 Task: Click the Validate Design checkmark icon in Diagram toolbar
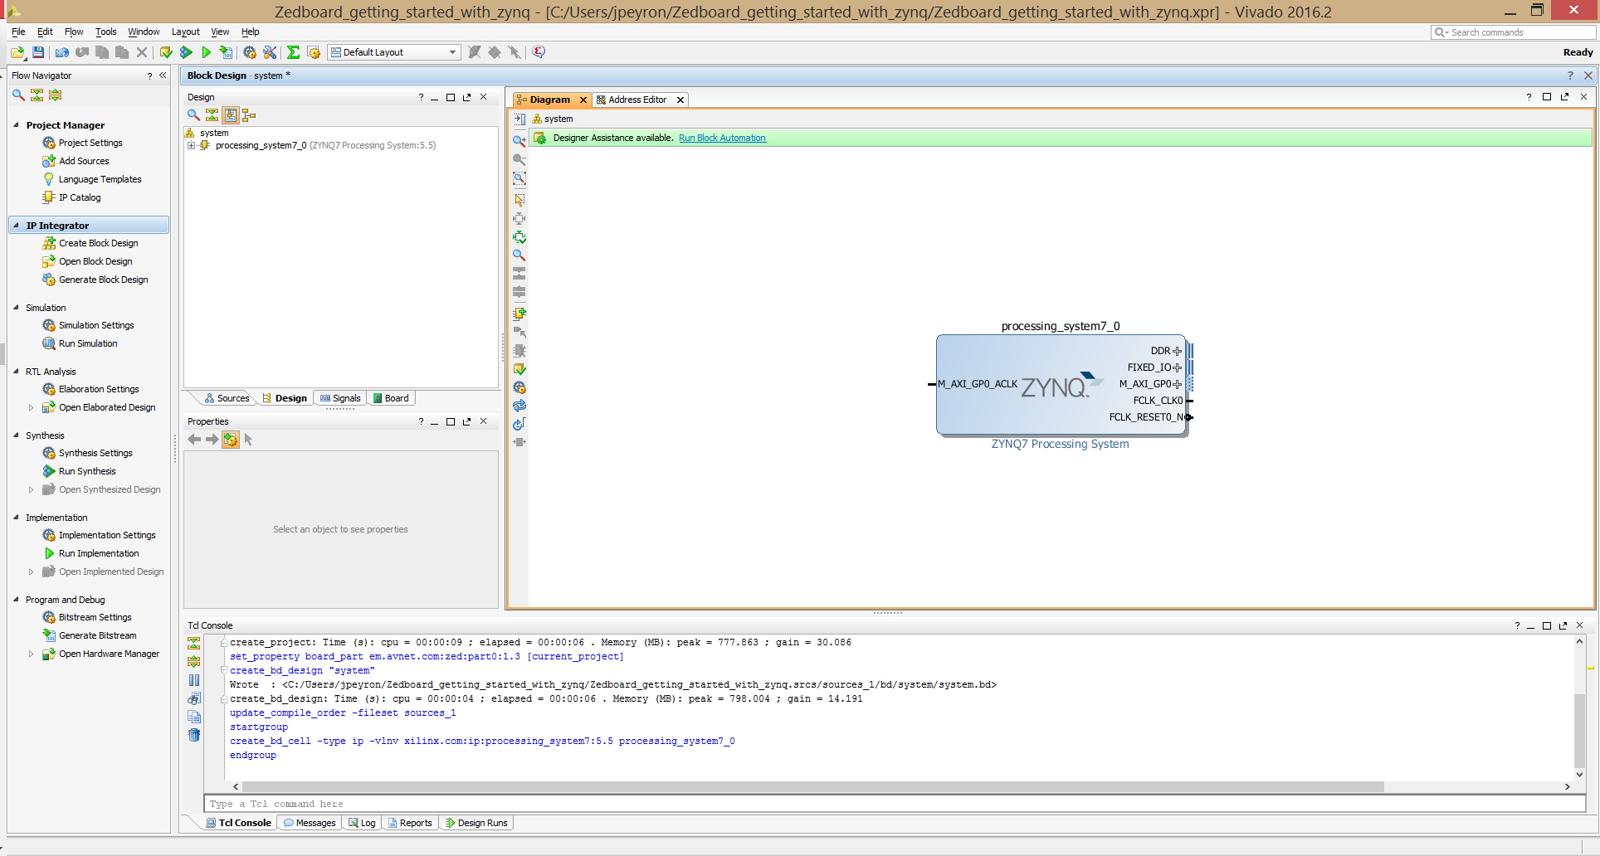click(520, 369)
